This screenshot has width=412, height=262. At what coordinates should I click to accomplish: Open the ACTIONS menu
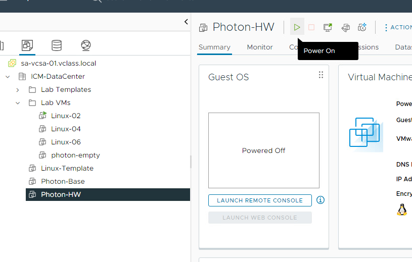click(398, 27)
